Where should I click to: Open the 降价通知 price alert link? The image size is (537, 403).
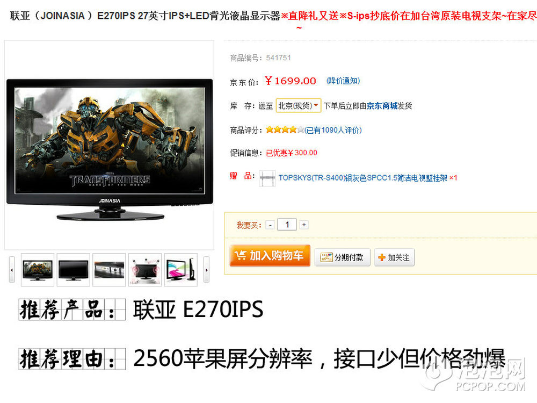click(343, 81)
